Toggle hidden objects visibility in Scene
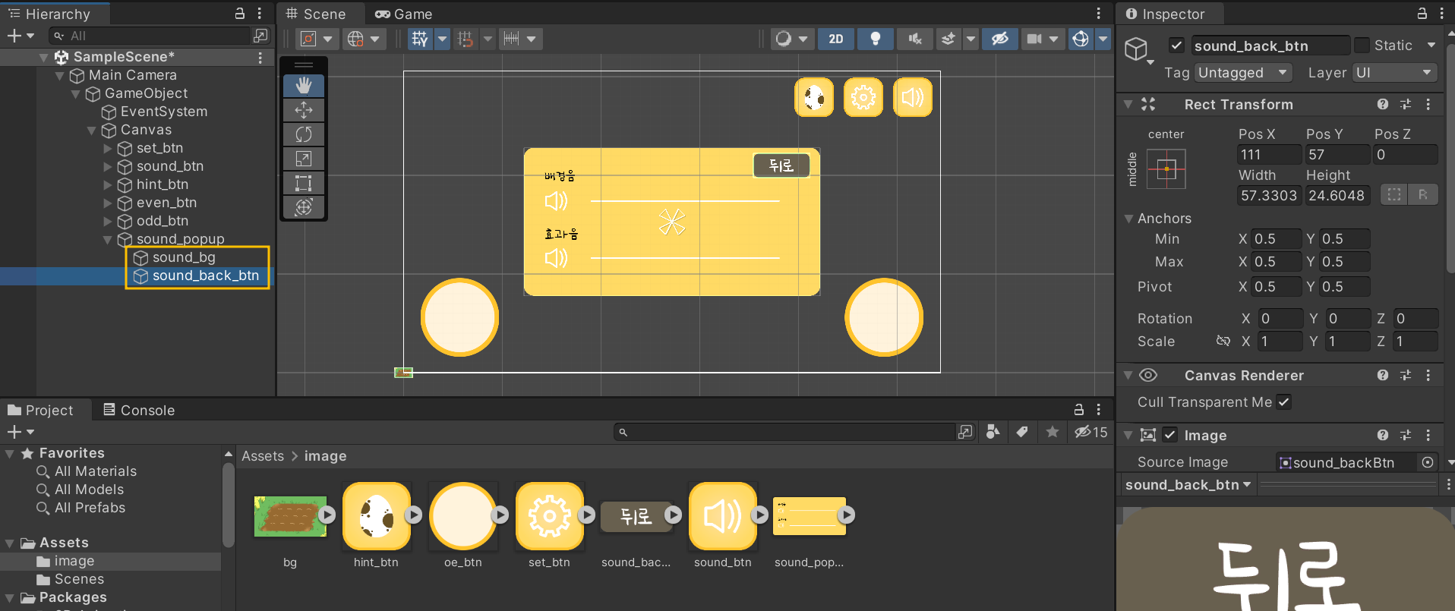This screenshot has width=1455, height=611. pos(1000,39)
